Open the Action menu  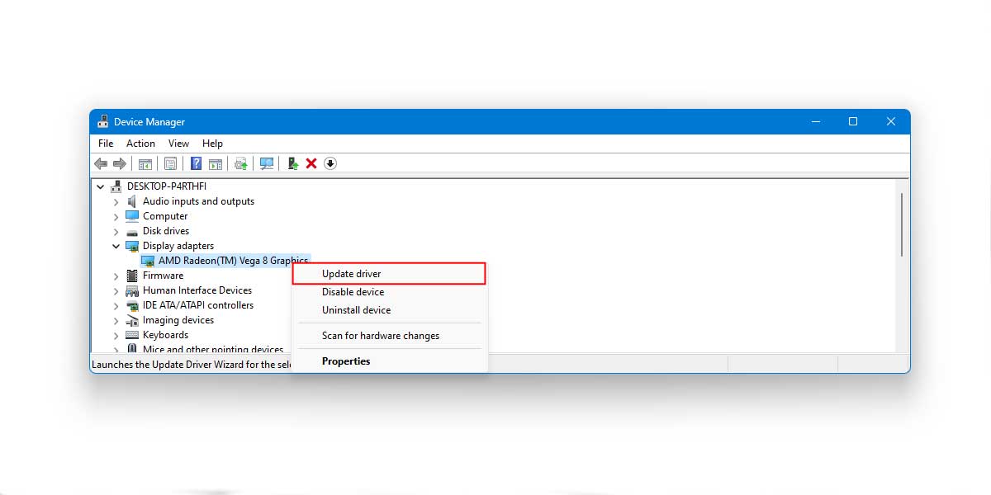pos(140,144)
